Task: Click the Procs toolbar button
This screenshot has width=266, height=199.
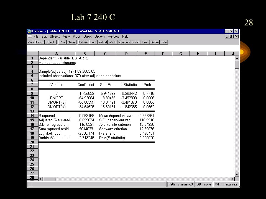Action: [x=40, y=42]
